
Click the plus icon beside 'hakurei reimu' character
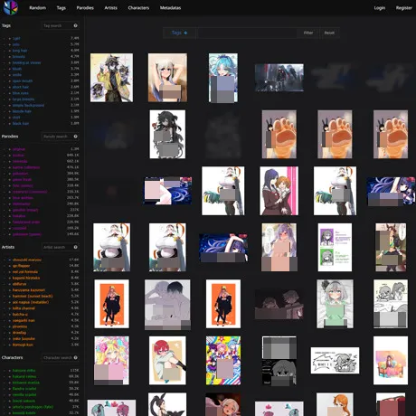(x=10, y=376)
